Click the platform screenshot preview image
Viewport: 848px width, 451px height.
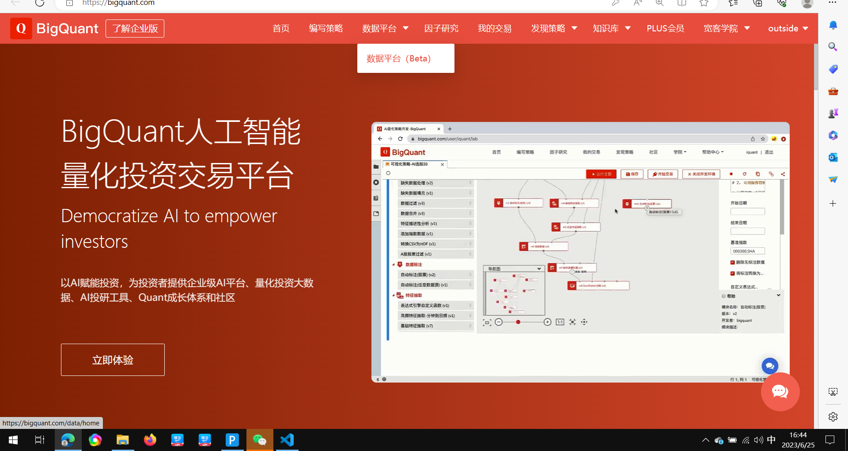580,252
